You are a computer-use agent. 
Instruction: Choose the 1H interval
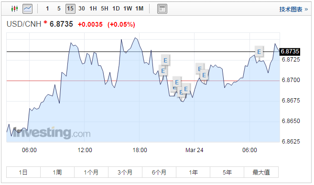point(93,9)
